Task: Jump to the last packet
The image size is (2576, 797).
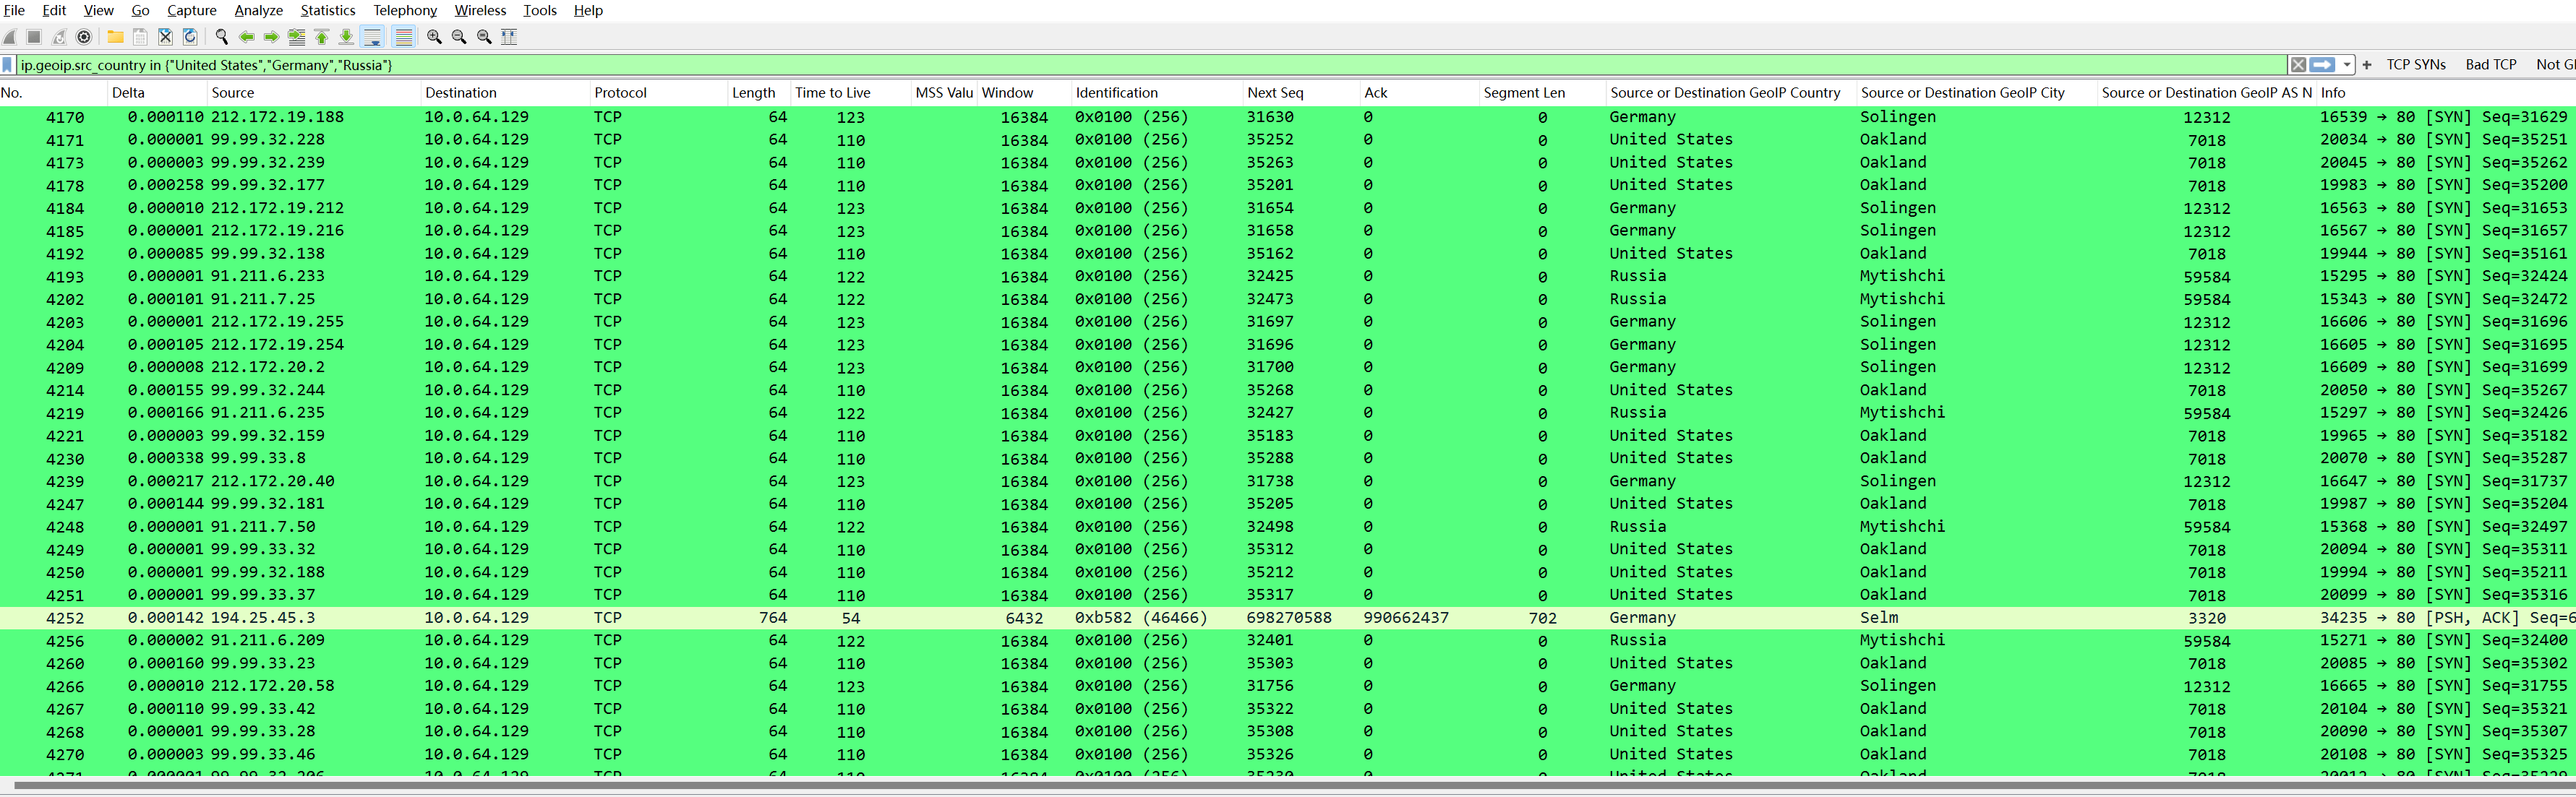Action: pyautogui.click(x=346, y=37)
